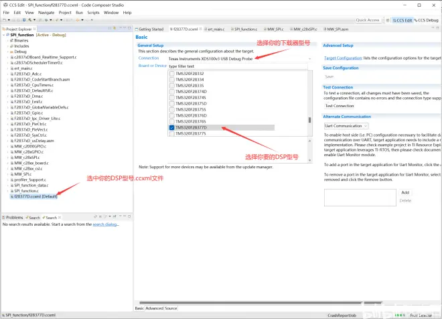Click the orange navigation toolbar icon
Image resolution: width=442 pixels, height=319 pixels.
click(78, 20)
